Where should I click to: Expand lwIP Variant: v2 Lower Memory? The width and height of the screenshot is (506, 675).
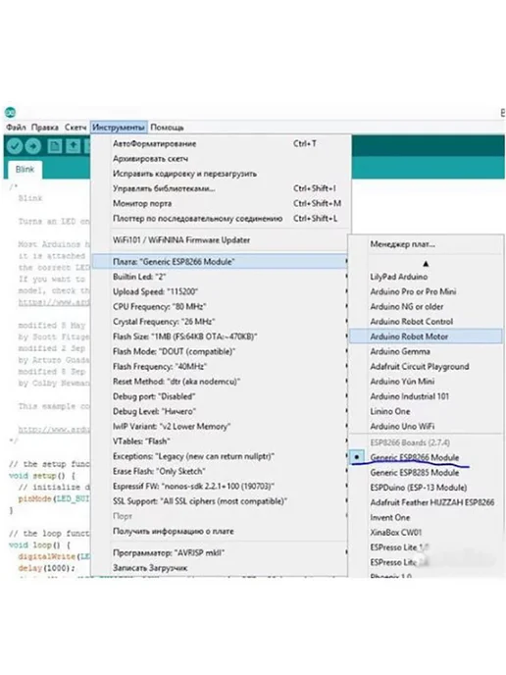click(x=221, y=427)
